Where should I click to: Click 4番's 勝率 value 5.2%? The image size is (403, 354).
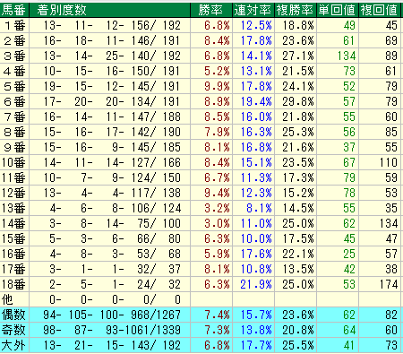[217, 71]
